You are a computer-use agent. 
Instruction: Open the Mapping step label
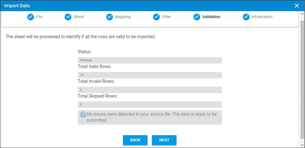click(123, 17)
